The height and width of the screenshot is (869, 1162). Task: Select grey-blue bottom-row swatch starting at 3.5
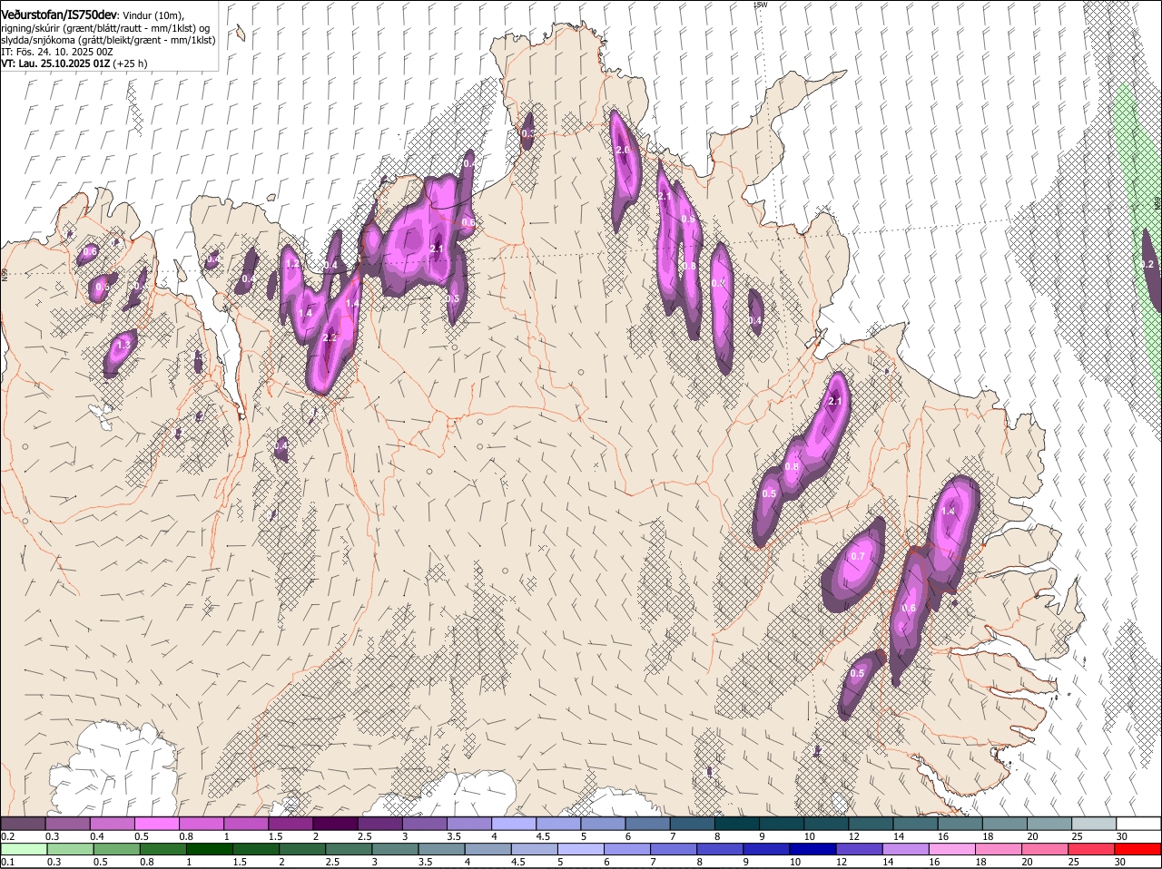tap(441, 849)
